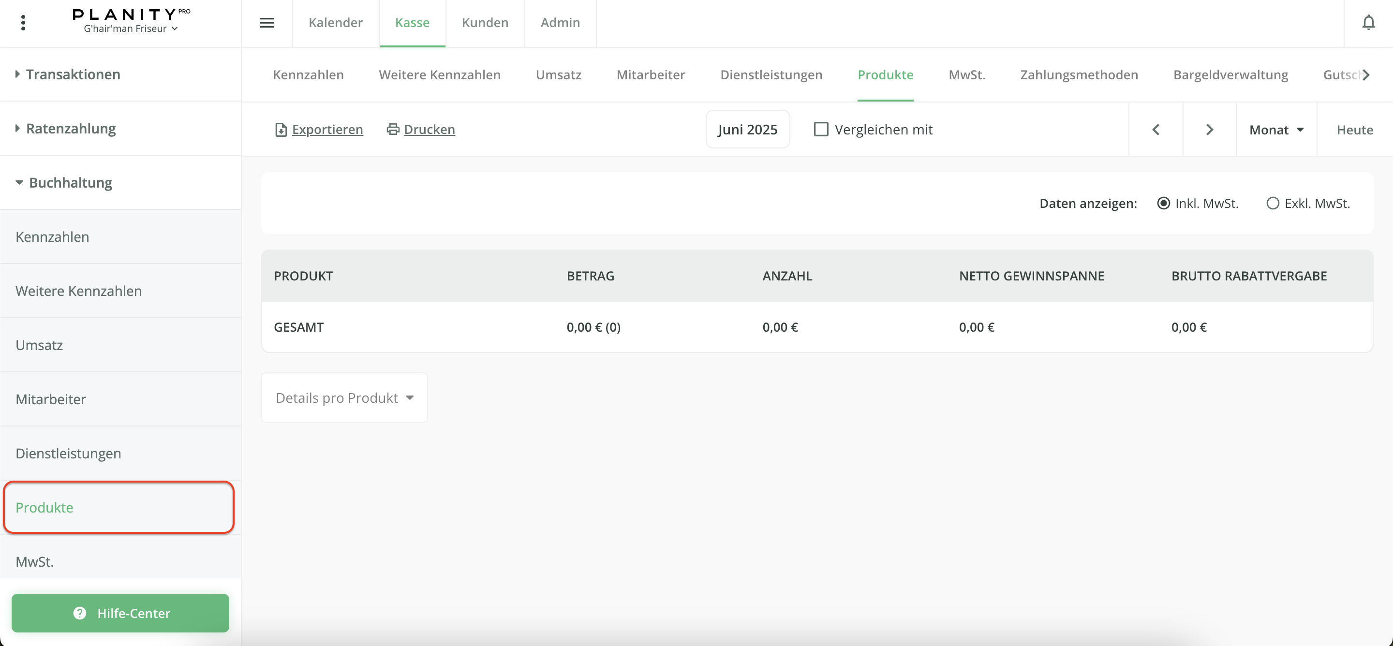Click the Heute button

[x=1354, y=130]
